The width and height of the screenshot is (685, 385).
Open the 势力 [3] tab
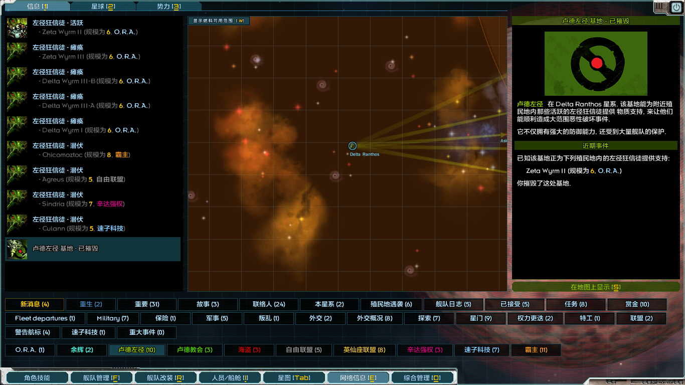(x=168, y=7)
